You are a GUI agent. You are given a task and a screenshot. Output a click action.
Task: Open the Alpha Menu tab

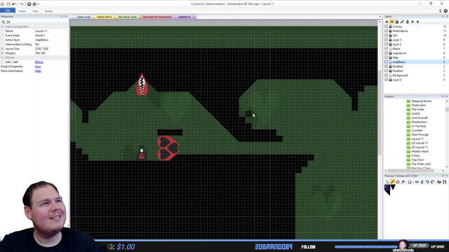coord(105,17)
